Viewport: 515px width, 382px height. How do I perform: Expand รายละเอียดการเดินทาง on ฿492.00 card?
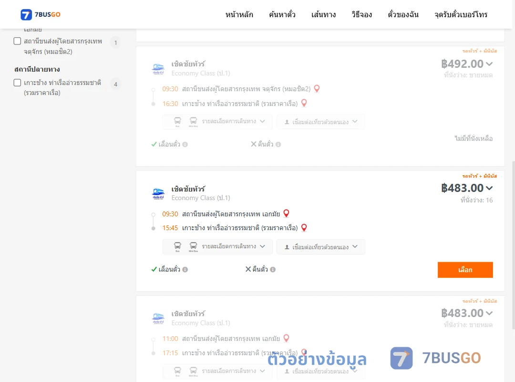pyautogui.click(x=217, y=122)
